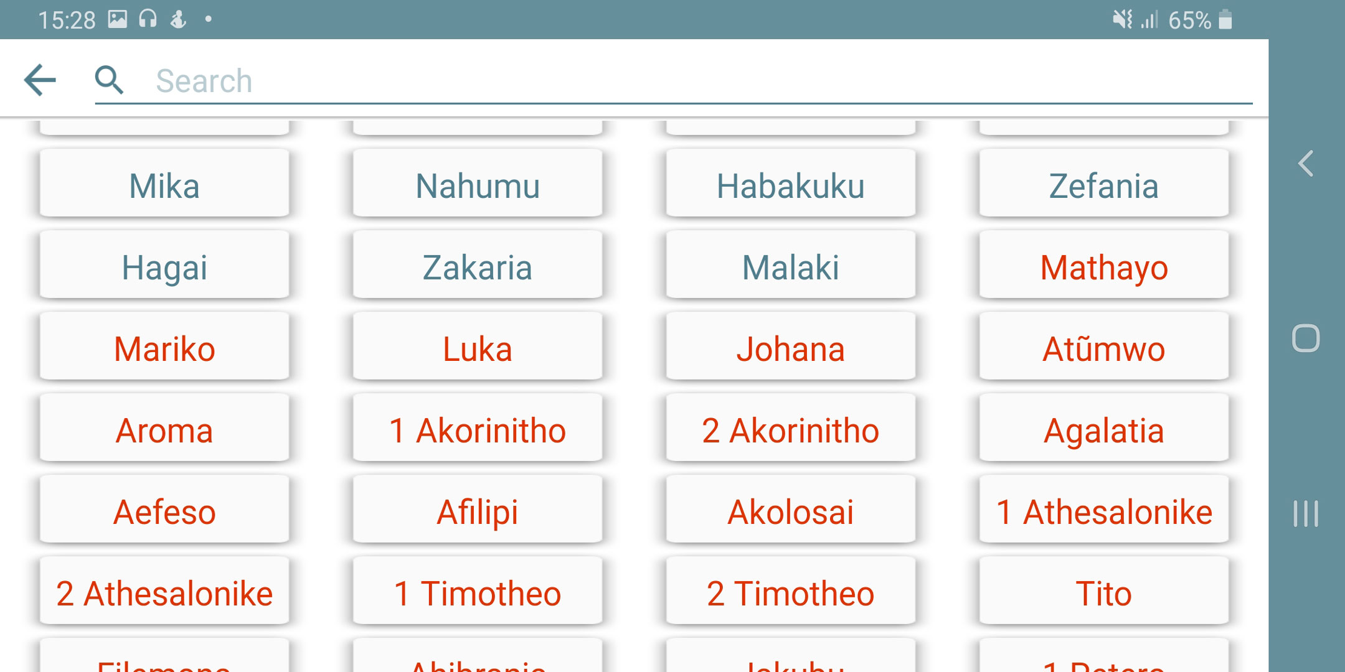The height and width of the screenshot is (672, 1345).
Task: Tap the Android back navigation chevron
Action: (1306, 164)
